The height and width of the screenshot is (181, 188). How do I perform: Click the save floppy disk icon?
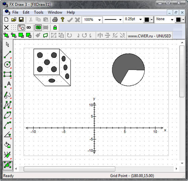click(21, 19)
